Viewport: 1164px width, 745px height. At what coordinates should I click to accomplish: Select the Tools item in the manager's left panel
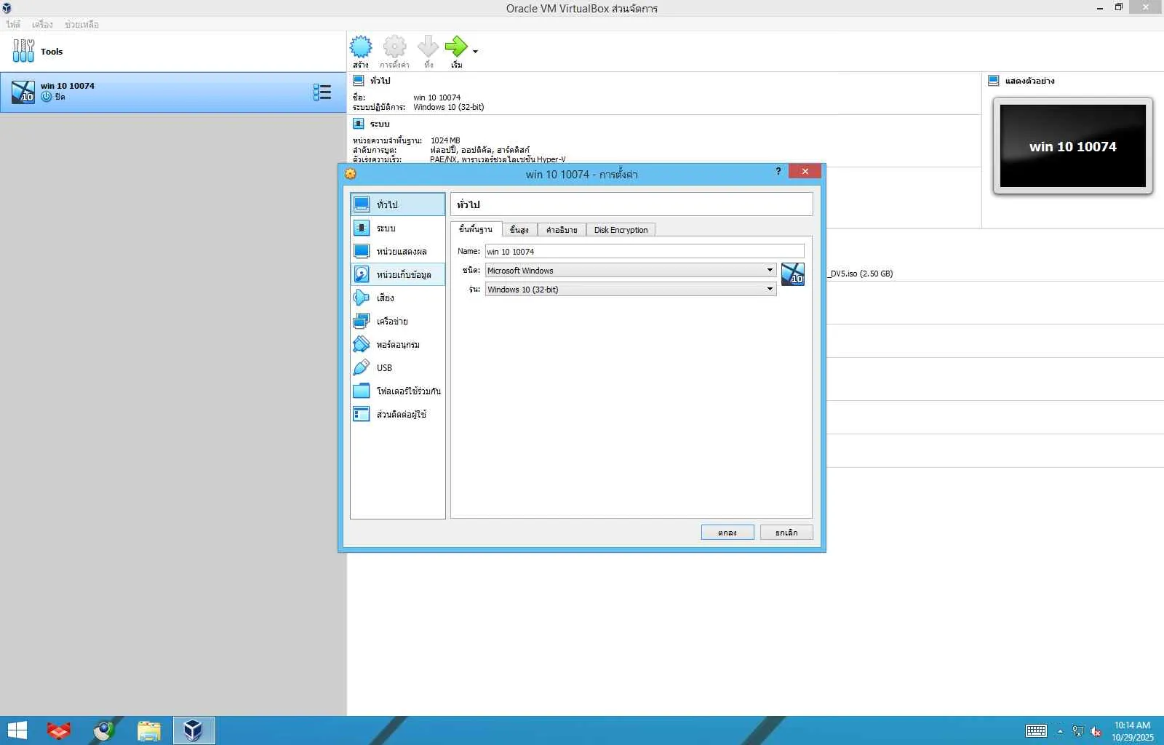pyautogui.click(x=173, y=52)
